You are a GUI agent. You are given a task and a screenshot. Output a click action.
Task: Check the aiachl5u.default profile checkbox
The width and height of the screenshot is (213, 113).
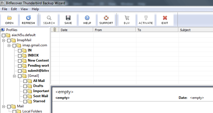[x=3, y=35]
